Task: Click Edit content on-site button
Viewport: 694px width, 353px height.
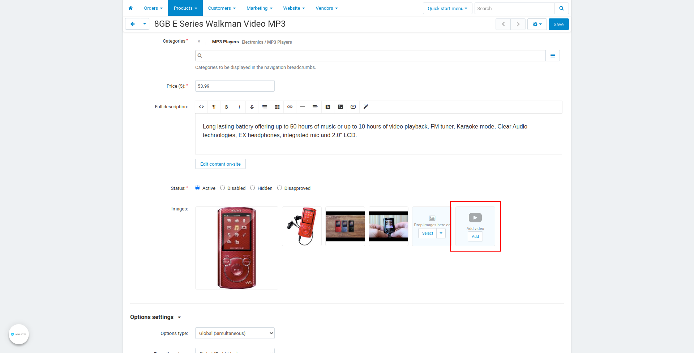Action: coord(220,164)
